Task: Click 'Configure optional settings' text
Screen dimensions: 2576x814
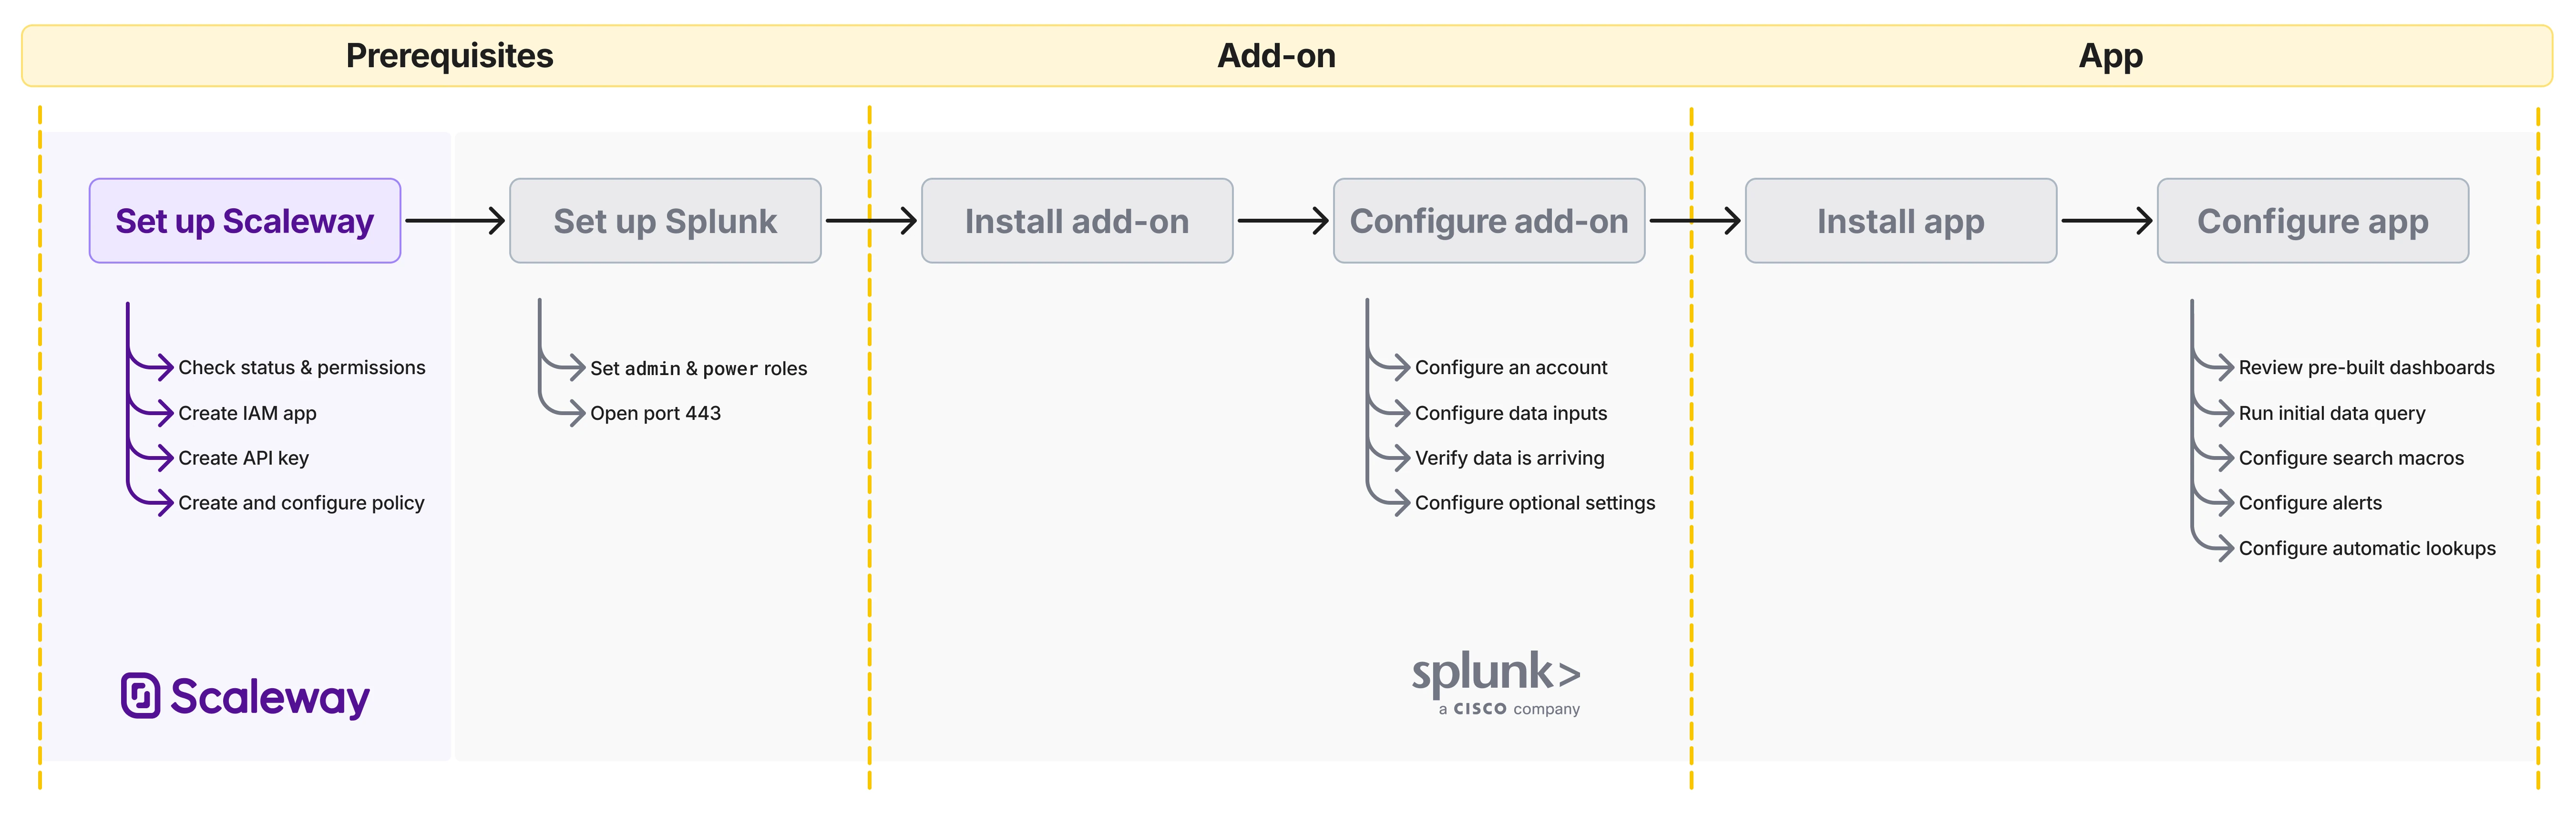Action: 1535,503
